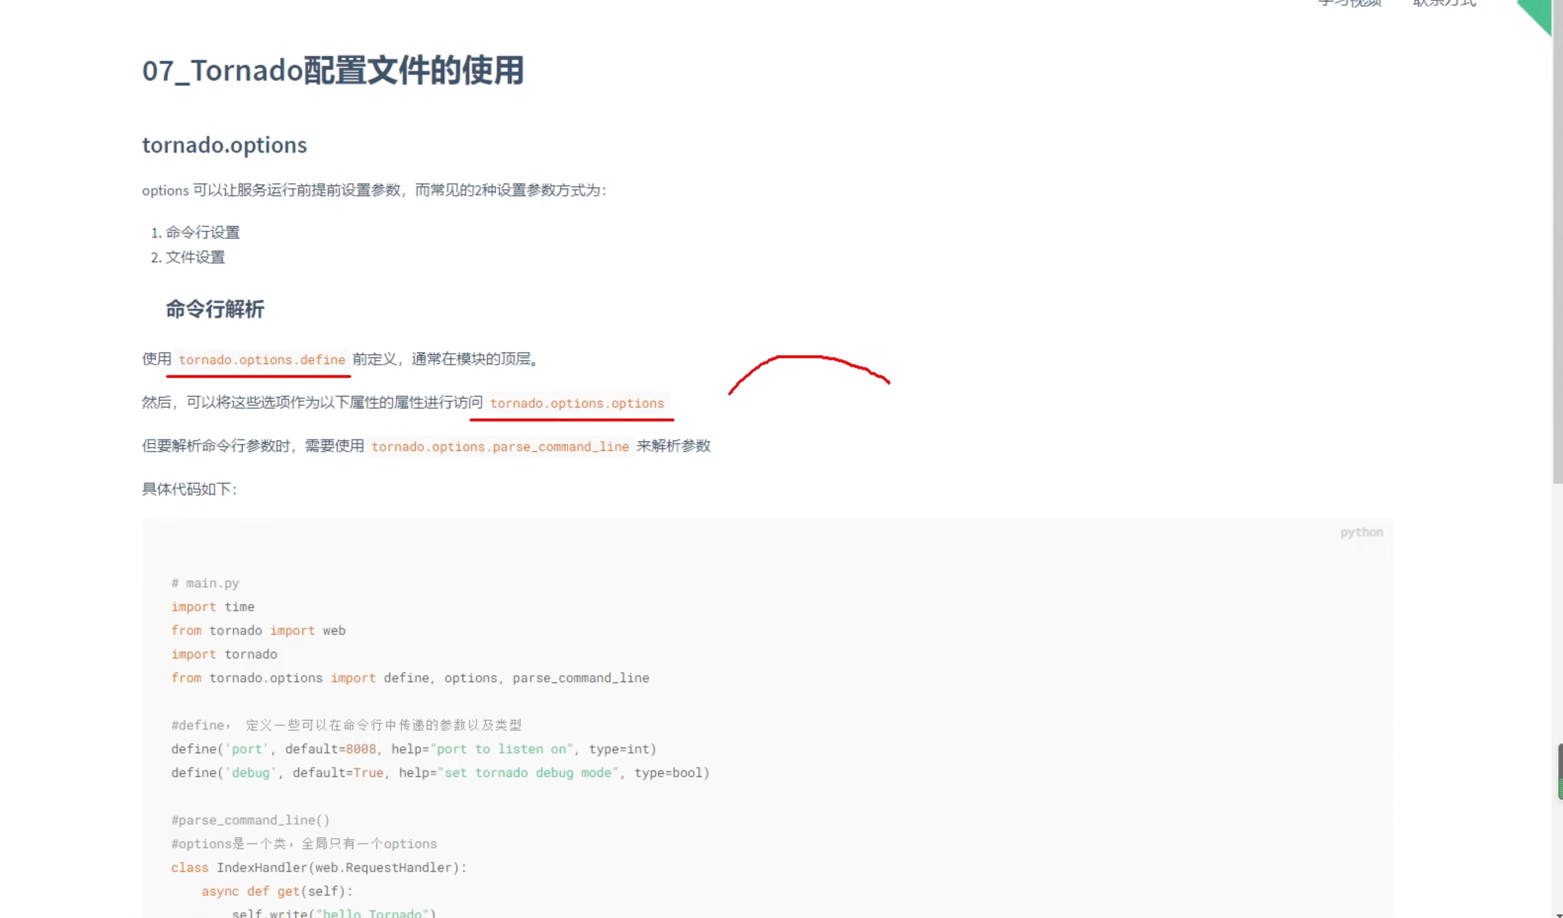The width and height of the screenshot is (1563, 918).
Task: Click the tornado.options.options inline code
Action: pyautogui.click(x=577, y=403)
